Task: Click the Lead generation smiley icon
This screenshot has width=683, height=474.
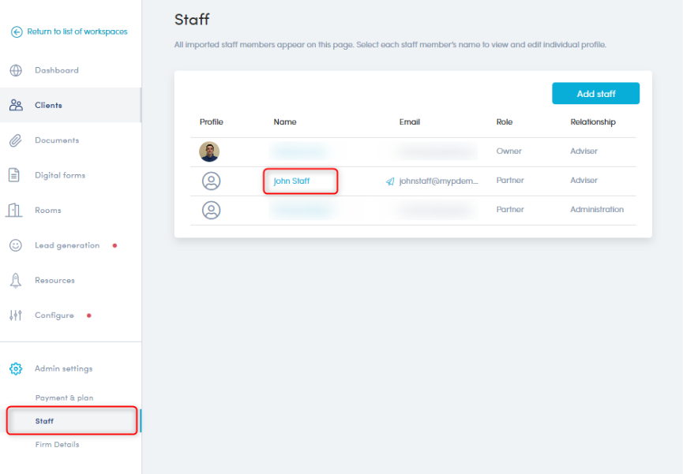Action: point(16,245)
